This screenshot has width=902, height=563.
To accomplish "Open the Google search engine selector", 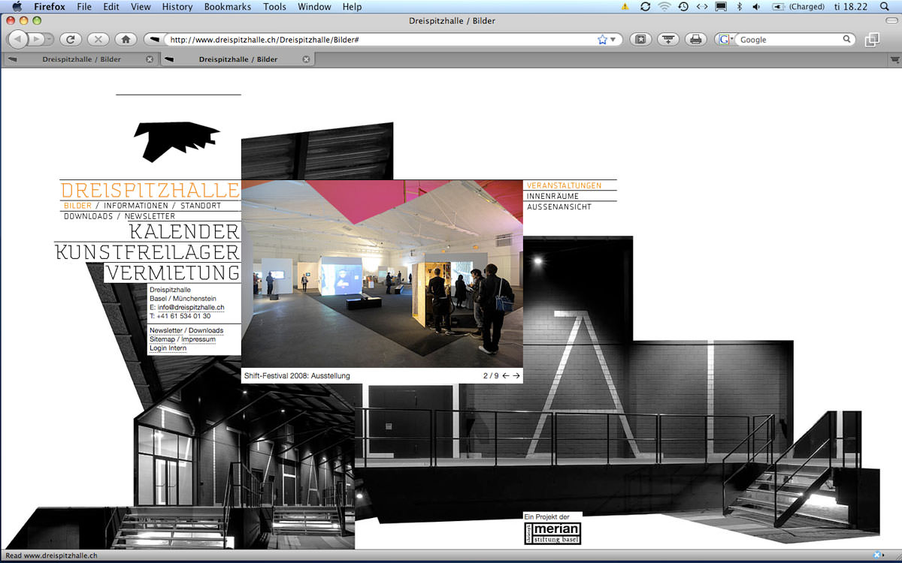I will pyautogui.click(x=725, y=40).
